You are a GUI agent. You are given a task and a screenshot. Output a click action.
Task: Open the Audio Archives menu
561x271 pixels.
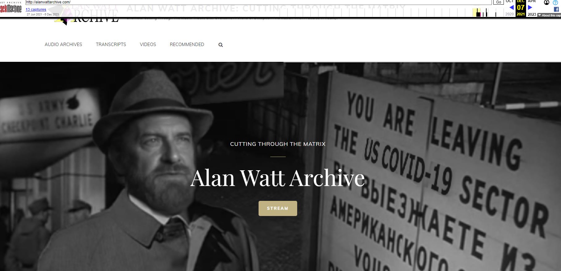pyautogui.click(x=63, y=44)
